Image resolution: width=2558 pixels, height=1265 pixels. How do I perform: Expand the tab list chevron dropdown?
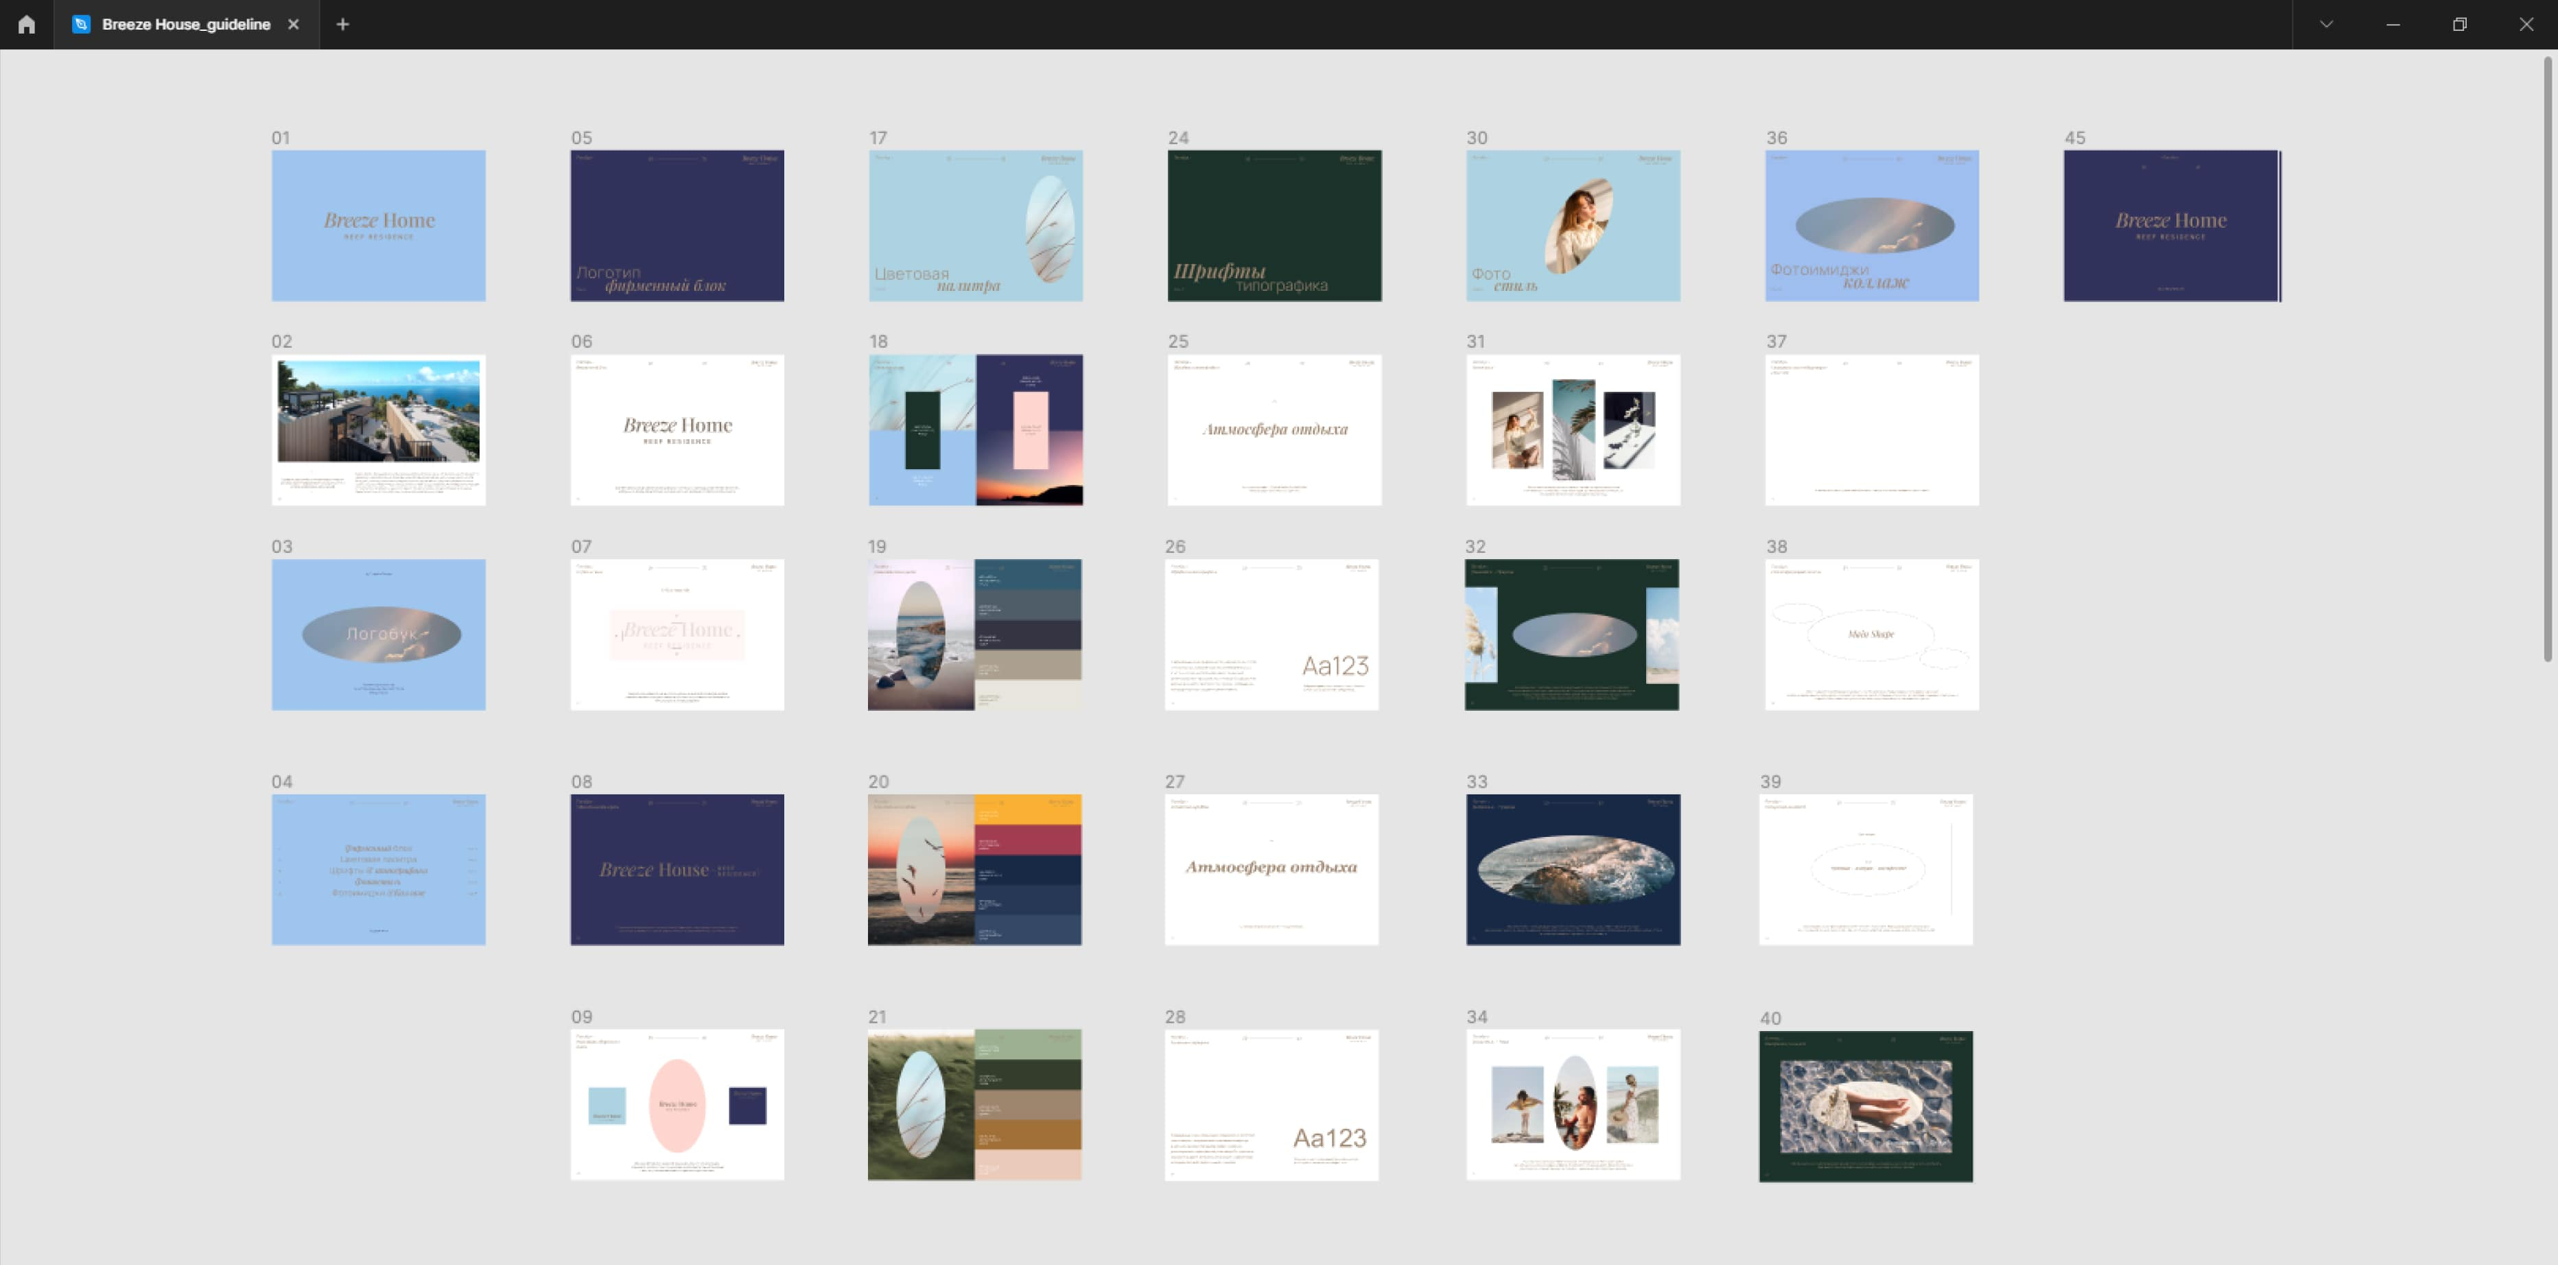[2325, 24]
